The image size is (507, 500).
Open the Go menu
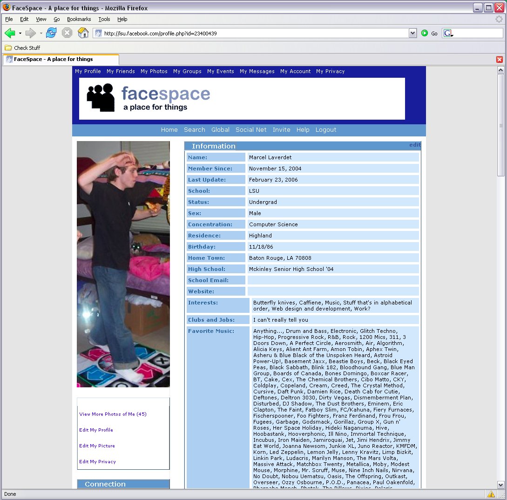(x=57, y=19)
